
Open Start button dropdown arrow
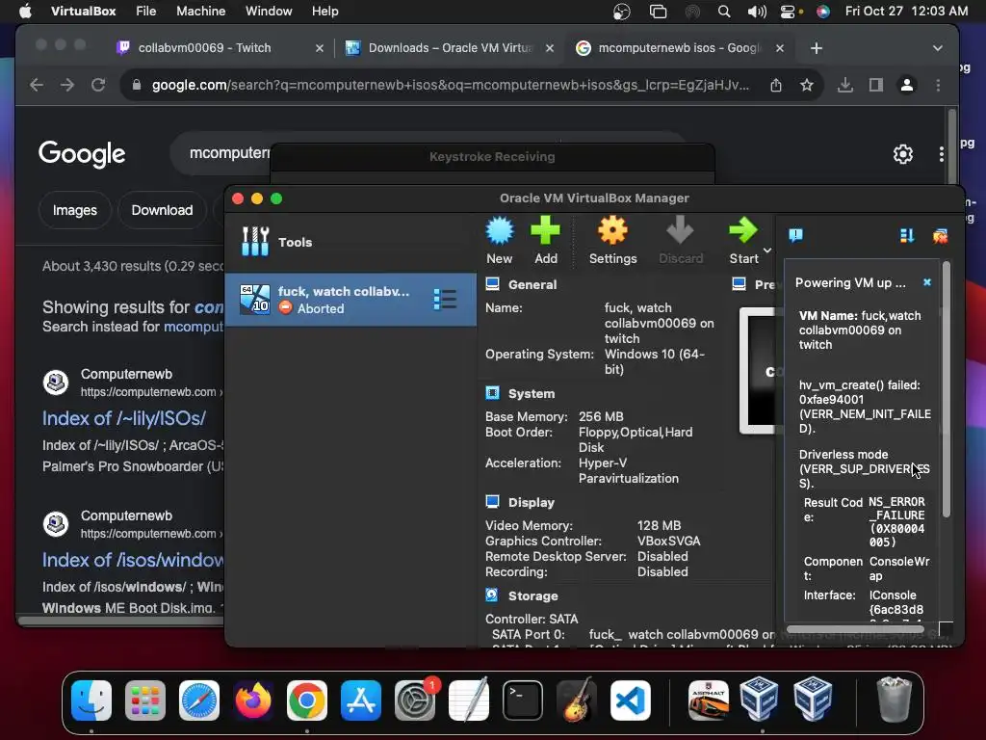click(x=767, y=250)
